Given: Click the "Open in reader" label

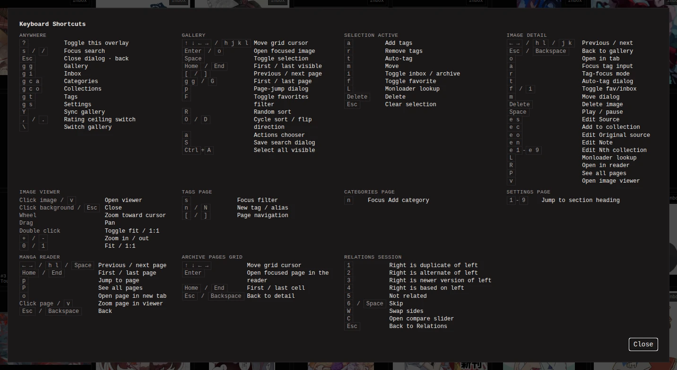Looking at the screenshot, I should tap(606, 165).
